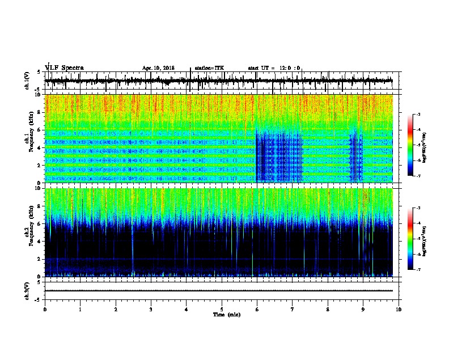The height and width of the screenshot is (347, 449).
Task: Click the "VLF Spectra" title text
Action: [64, 68]
